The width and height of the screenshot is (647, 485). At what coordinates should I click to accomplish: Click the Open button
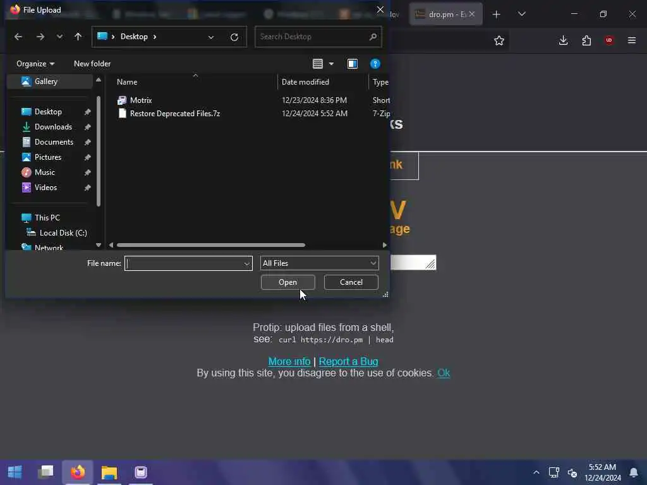(287, 282)
